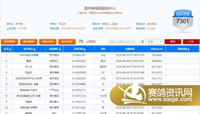The width and height of the screenshot is (200, 114).
Task: Switch to the 集鸽数据 tab
Action: click(x=29, y=41)
